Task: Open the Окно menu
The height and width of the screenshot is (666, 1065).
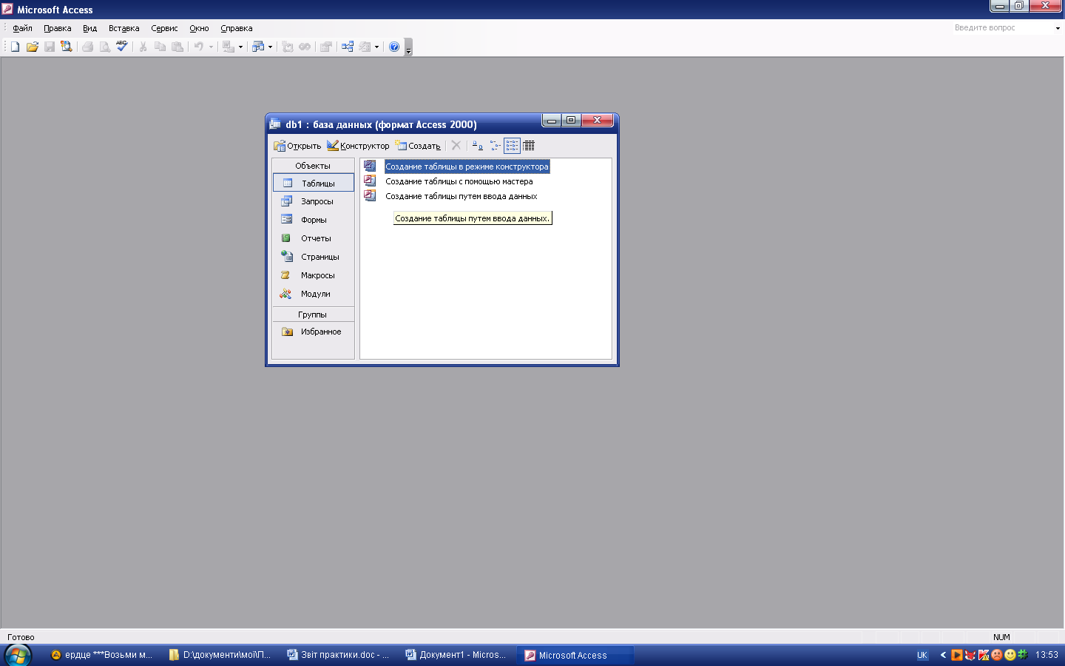Action: pyautogui.click(x=199, y=28)
